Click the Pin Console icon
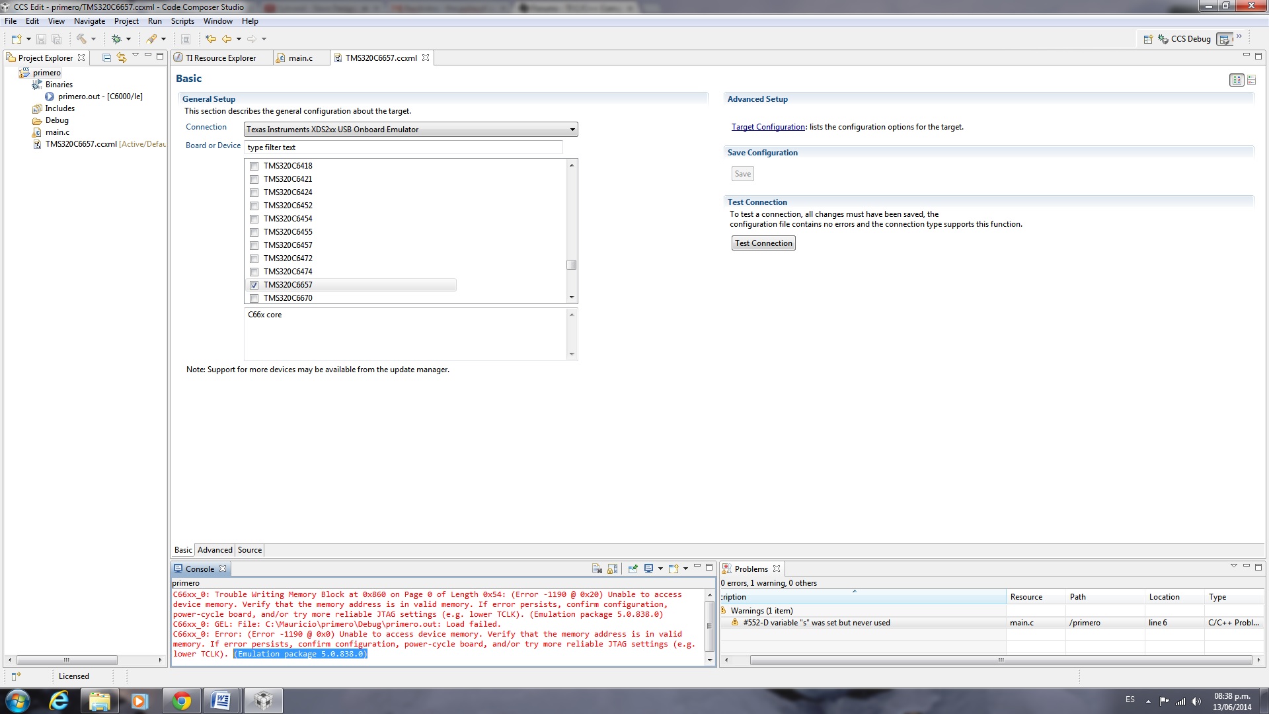The width and height of the screenshot is (1269, 714). point(633,569)
